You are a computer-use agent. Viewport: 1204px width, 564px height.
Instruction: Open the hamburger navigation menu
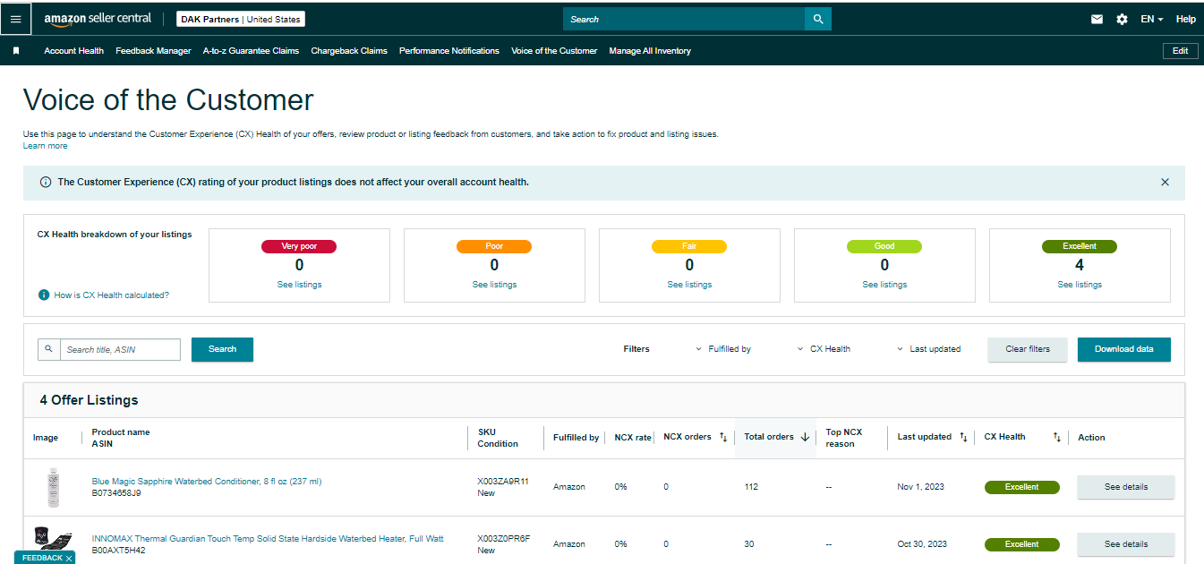15,19
